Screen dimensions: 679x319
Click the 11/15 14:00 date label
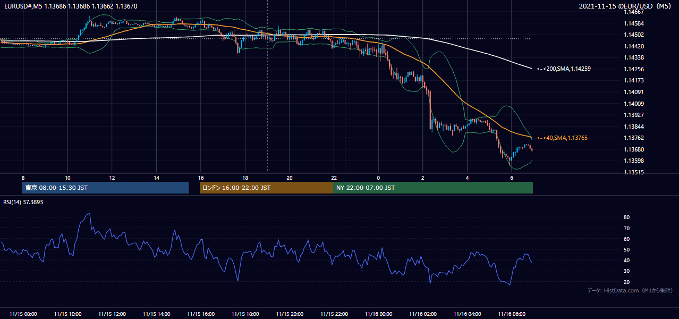click(x=156, y=314)
